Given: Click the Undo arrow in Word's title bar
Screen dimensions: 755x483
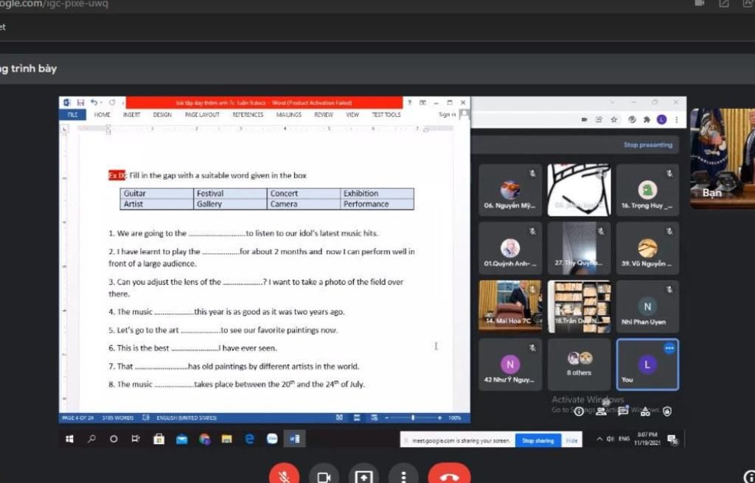Looking at the screenshot, I should click(94, 102).
